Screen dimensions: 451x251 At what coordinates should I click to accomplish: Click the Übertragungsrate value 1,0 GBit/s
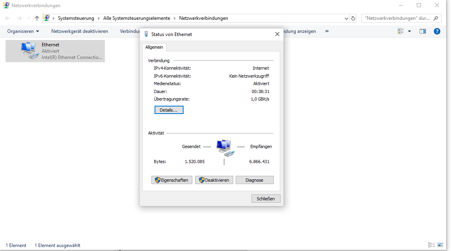tap(260, 99)
